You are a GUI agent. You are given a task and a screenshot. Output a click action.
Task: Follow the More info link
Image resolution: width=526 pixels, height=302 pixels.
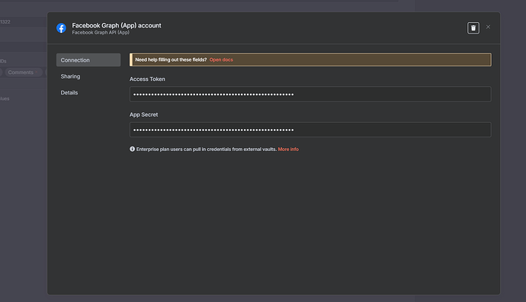point(288,149)
